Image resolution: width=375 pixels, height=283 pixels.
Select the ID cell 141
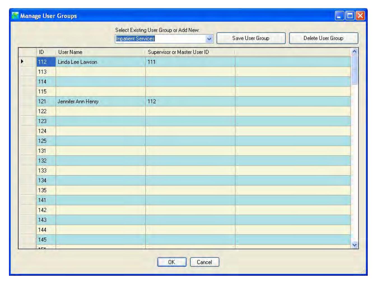[x=46, y=200]
